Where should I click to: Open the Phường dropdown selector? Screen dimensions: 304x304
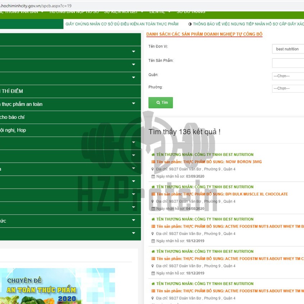click(288, 88)
